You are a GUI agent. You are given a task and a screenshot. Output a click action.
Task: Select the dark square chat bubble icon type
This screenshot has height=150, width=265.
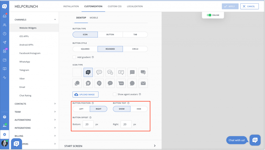pyautogui.click(x=88, y=72)
